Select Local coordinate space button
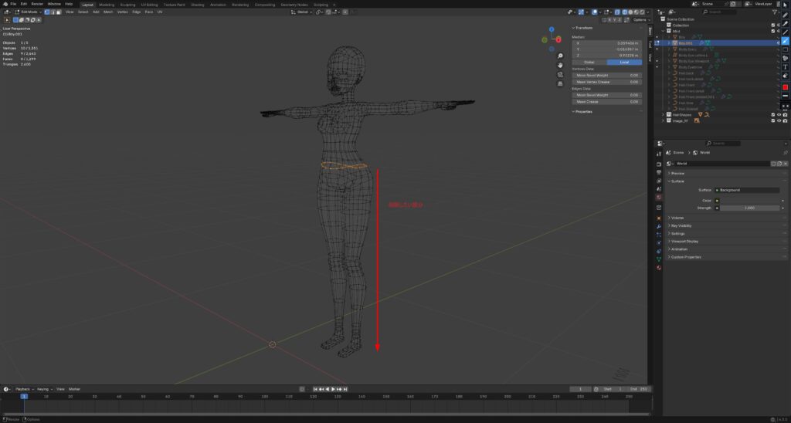 624,62
